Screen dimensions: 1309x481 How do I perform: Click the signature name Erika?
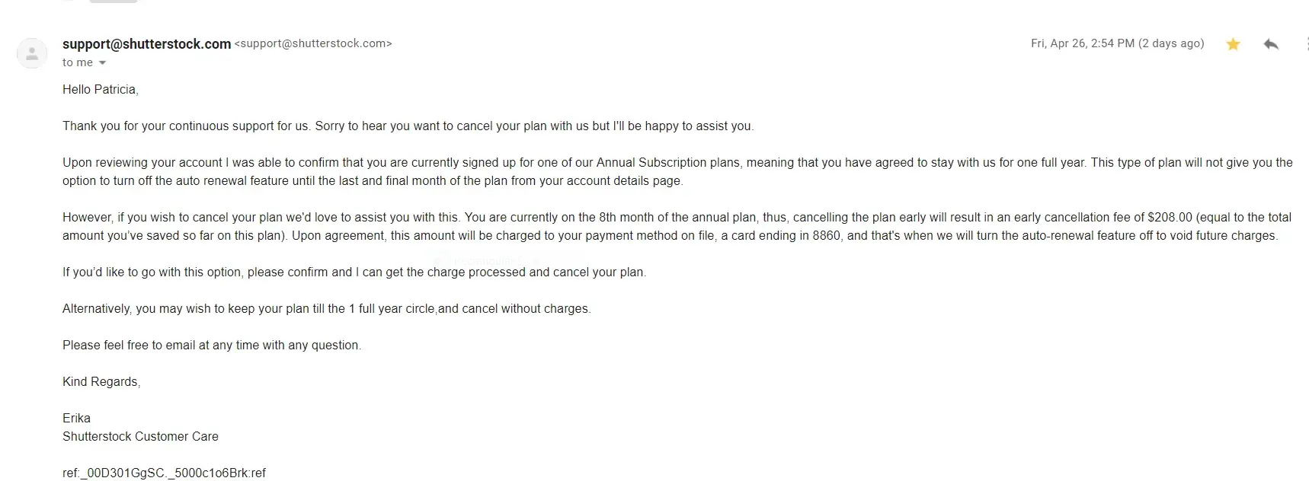[76, 419]
